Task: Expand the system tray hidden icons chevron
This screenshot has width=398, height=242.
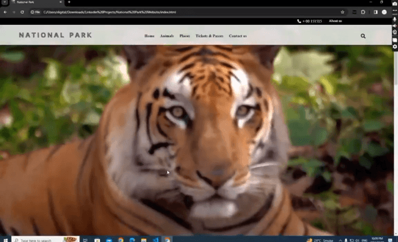Action: 340,240
